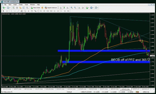Switch to M15 timeframe
This screenshot has width=156, height=94.
point(48,11)
